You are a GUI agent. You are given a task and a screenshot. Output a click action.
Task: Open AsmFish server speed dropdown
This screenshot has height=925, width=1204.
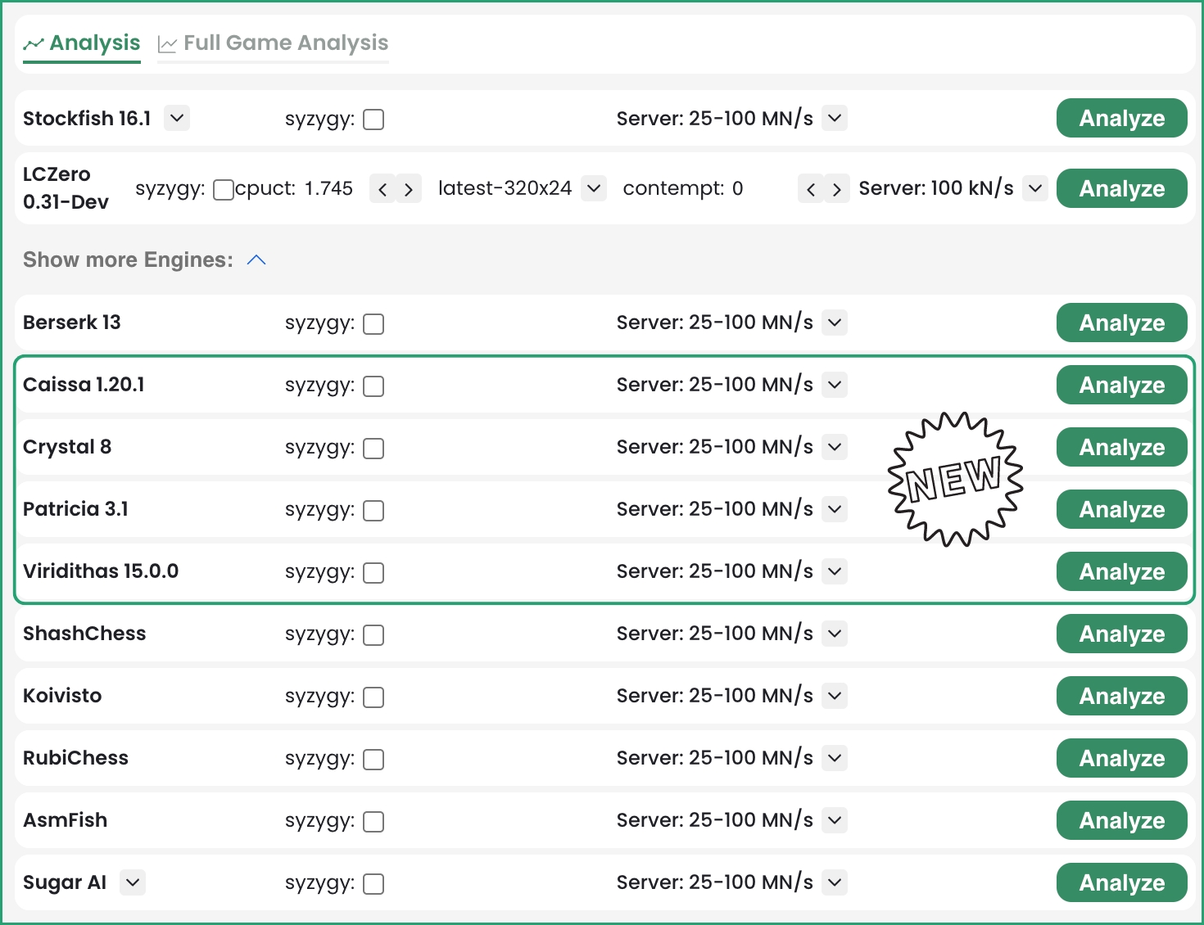click(x=835, y=820)
